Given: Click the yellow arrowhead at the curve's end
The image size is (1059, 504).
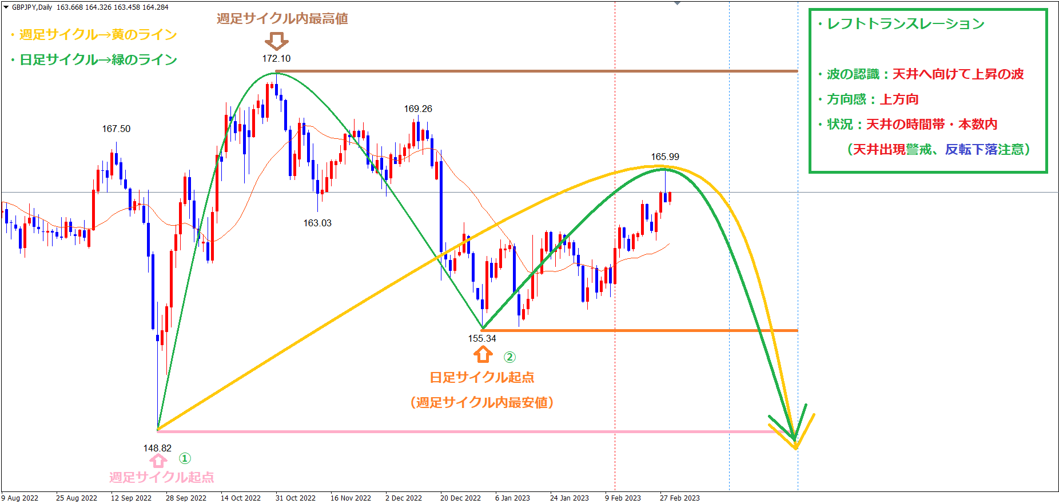Looking at the screenshot, I should coord(797,439).
